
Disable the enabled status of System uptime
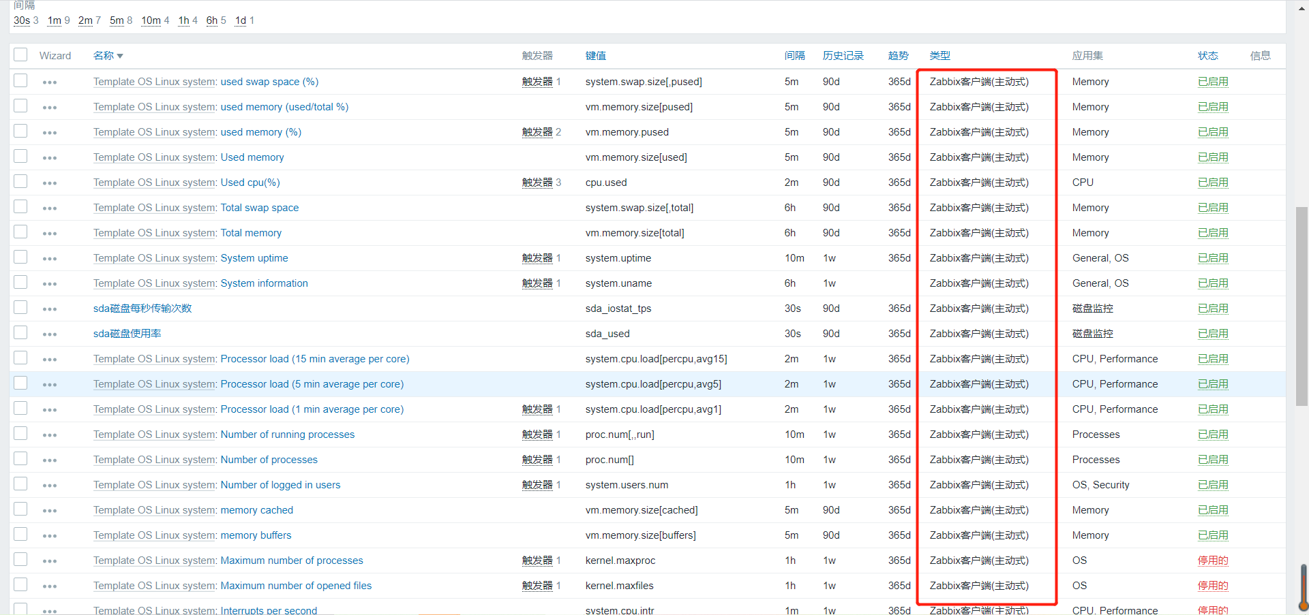coord(1213,258)
